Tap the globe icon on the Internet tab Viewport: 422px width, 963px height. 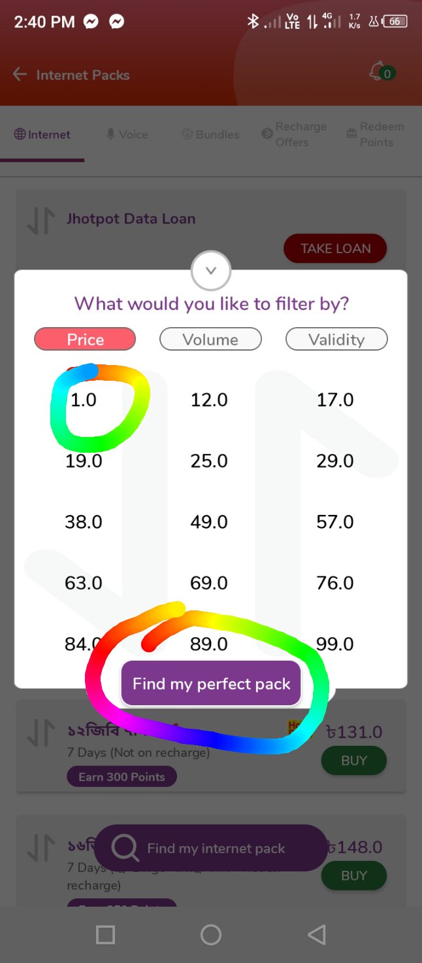pyautogui.click(x=20, y=134)
